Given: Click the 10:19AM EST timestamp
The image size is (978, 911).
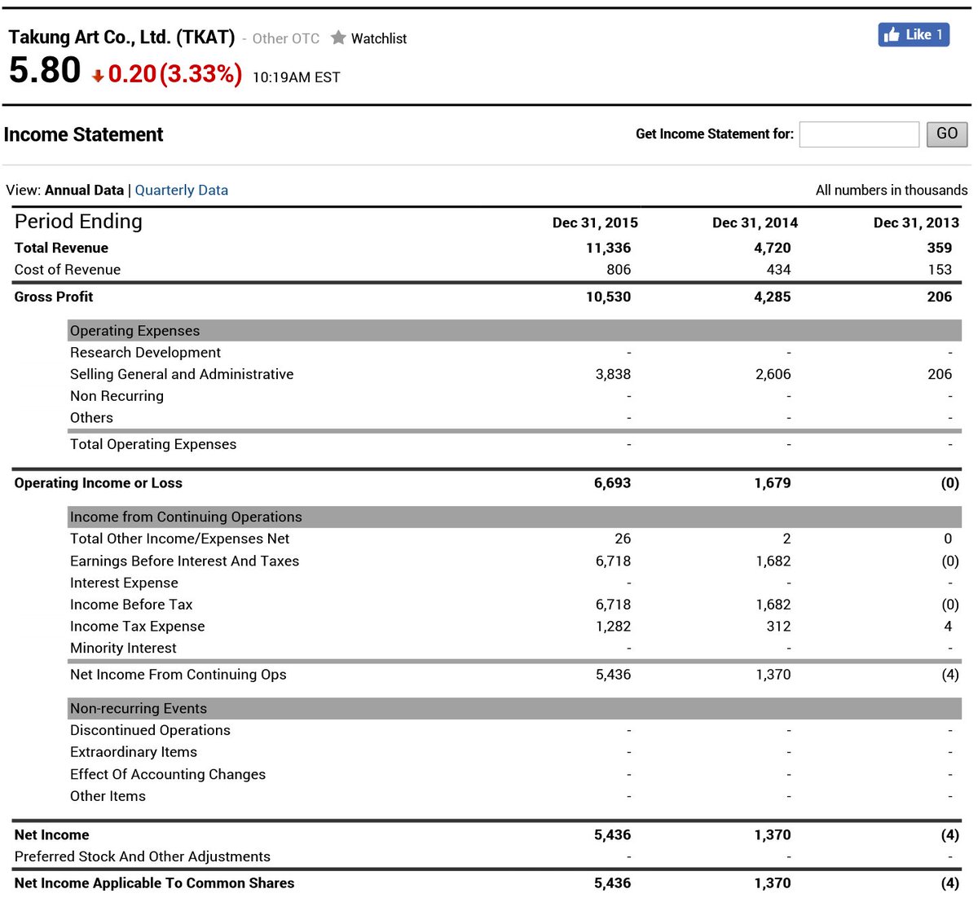Looking at the screenshot, I should [296, 77].
